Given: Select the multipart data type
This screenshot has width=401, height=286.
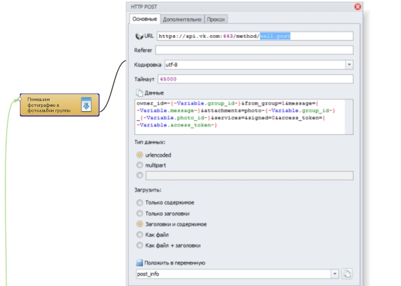Looking at the screenshot, I should (x=141, y=164).
